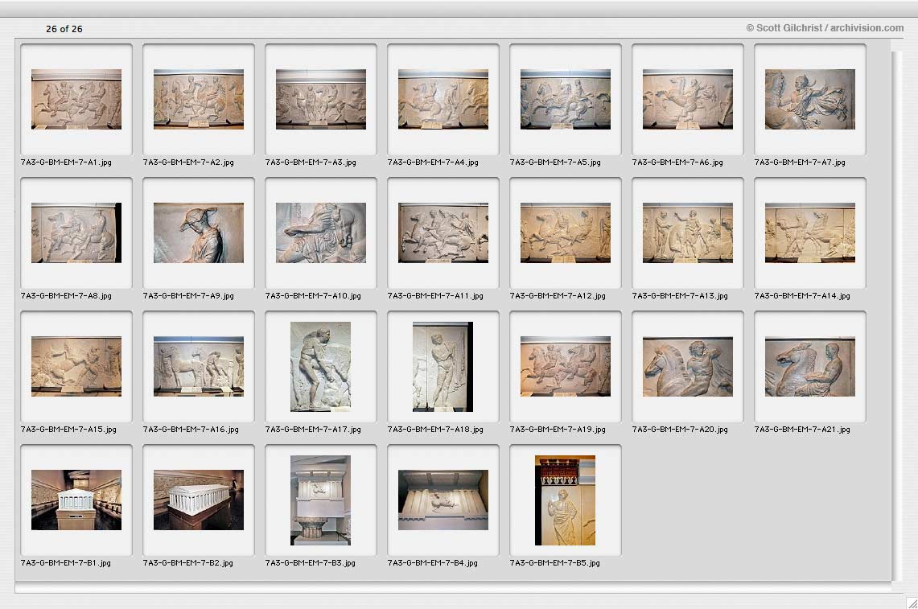Select thumbnail 7A3-G-BM-EM-7-A8.jpg
The width and height of the screenshot is (918, 609).
(x=76, y=232)
